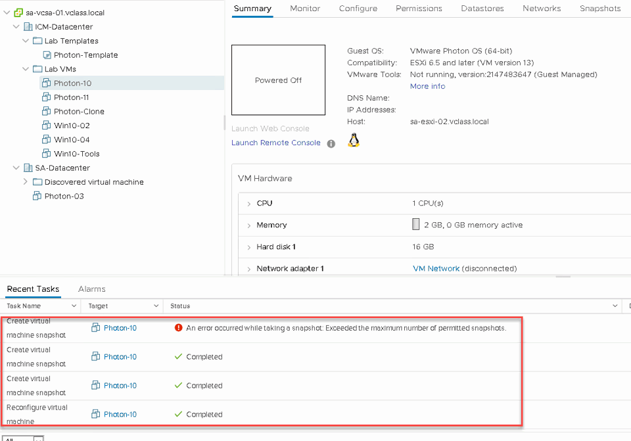Screen dimensions: 631x441
Task: Click the SA-Datacenter datacenter icon
Action: [x=28, y=168]
